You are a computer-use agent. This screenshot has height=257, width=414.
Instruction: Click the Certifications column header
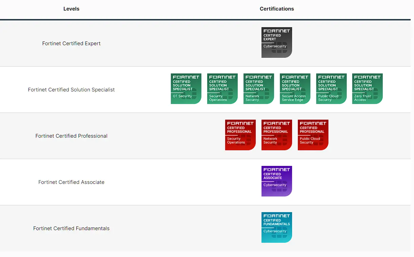tap(277, 9)
